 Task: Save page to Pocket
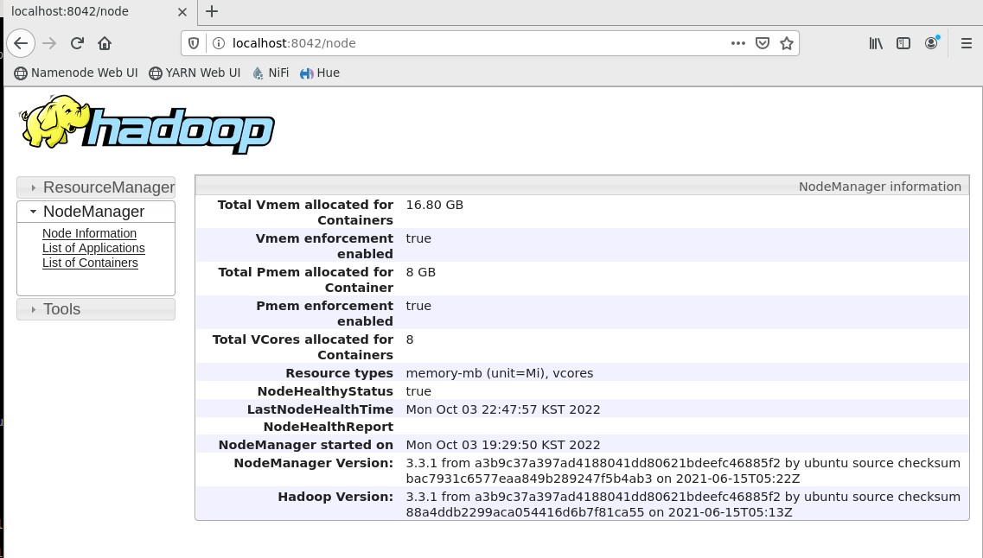coord(763,43)
